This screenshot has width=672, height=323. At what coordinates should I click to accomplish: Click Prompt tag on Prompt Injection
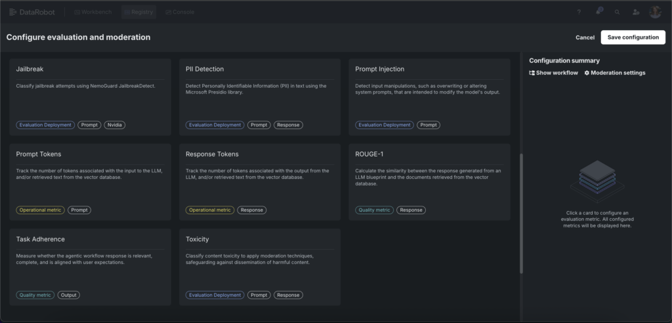coord(429,125)
